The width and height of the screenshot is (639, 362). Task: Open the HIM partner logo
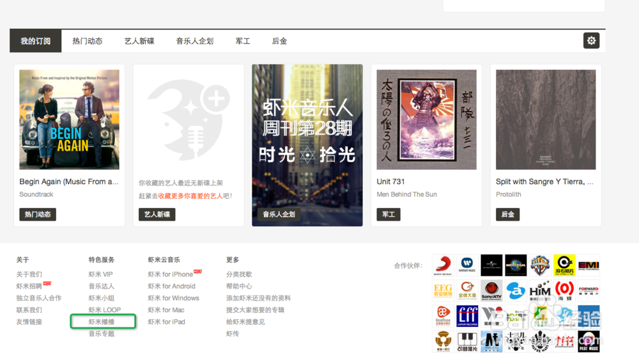click(x=540, y=290)
